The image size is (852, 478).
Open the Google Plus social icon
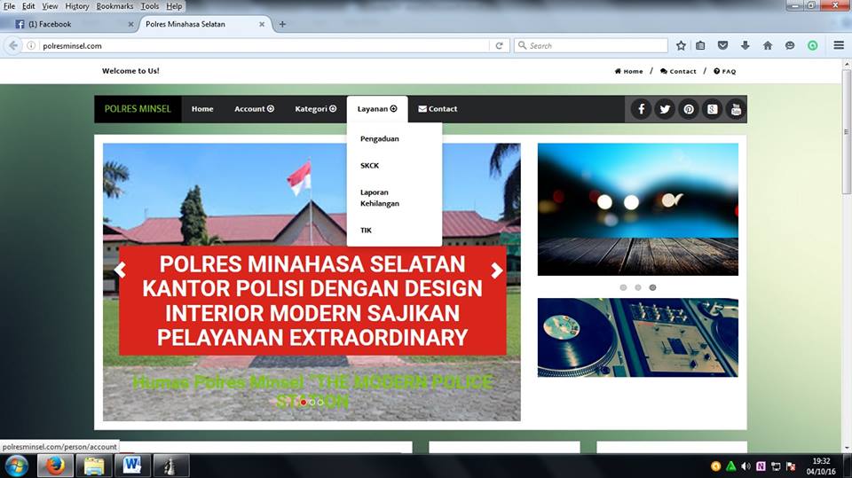tap(712, 109)
